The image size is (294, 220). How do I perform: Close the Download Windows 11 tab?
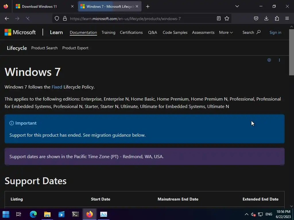pyautogui.click(x=72, y=6)
